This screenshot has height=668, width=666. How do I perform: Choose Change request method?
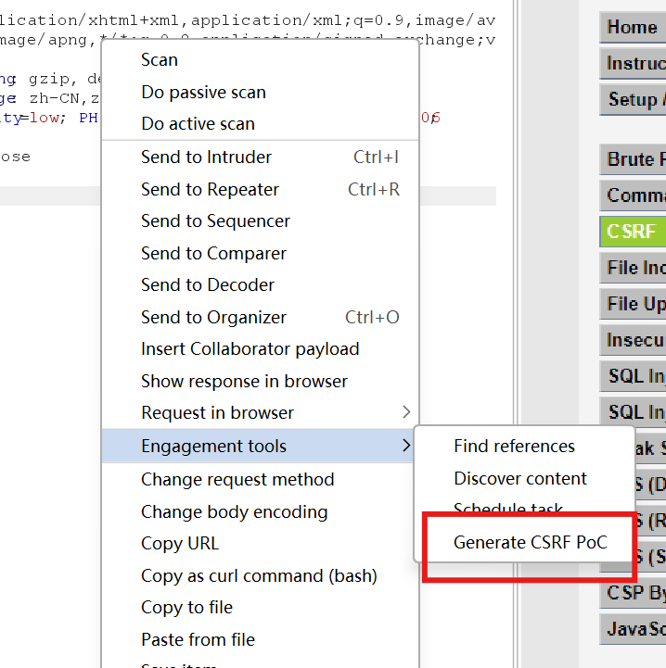coord(237,480)
